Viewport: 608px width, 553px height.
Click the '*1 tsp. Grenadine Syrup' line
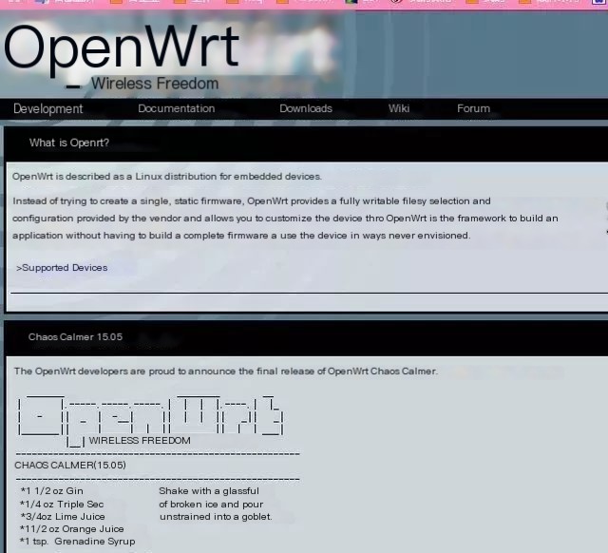point(77,542)
